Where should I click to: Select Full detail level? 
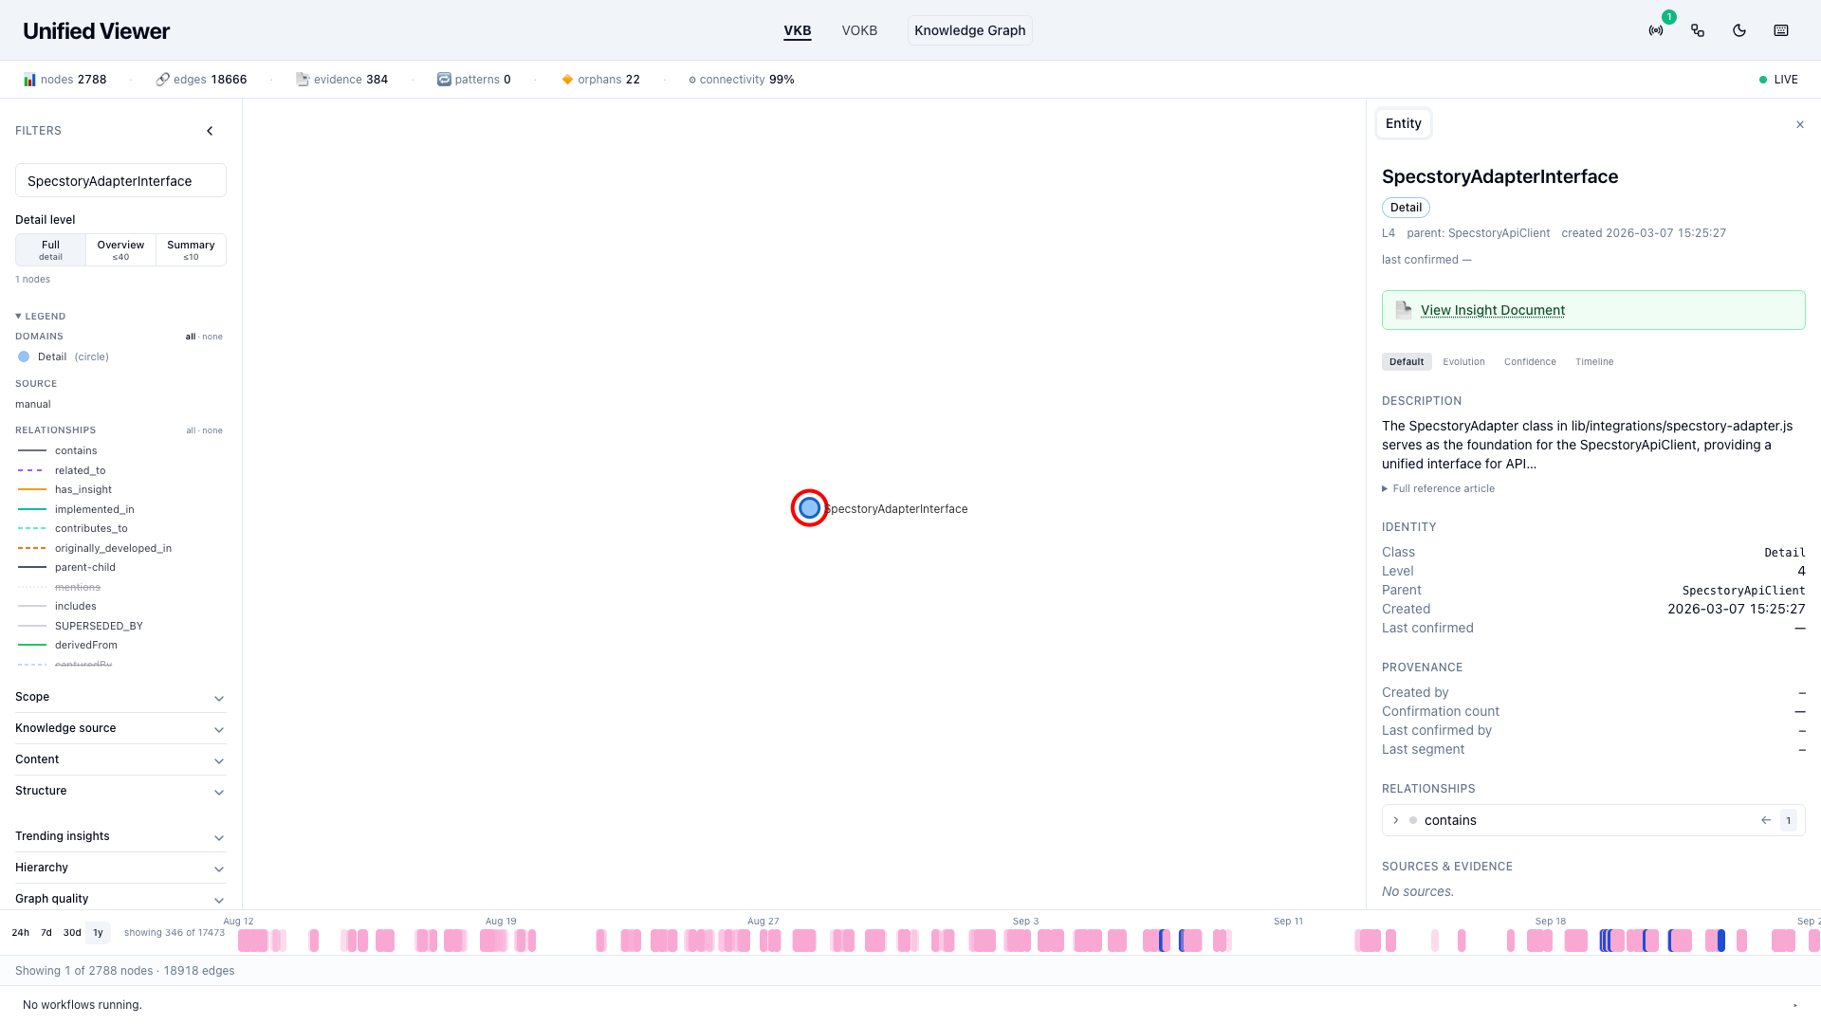pos(50,250)
